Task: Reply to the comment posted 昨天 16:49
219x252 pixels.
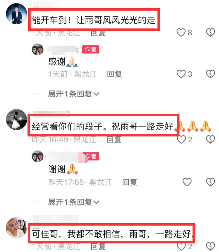Action: pos(114,140)
